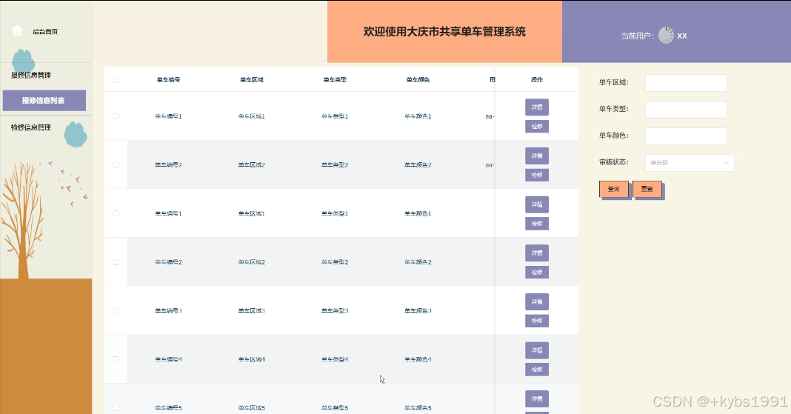
Task: Check the box for row 单车编号3
Action: coord(116,310)
